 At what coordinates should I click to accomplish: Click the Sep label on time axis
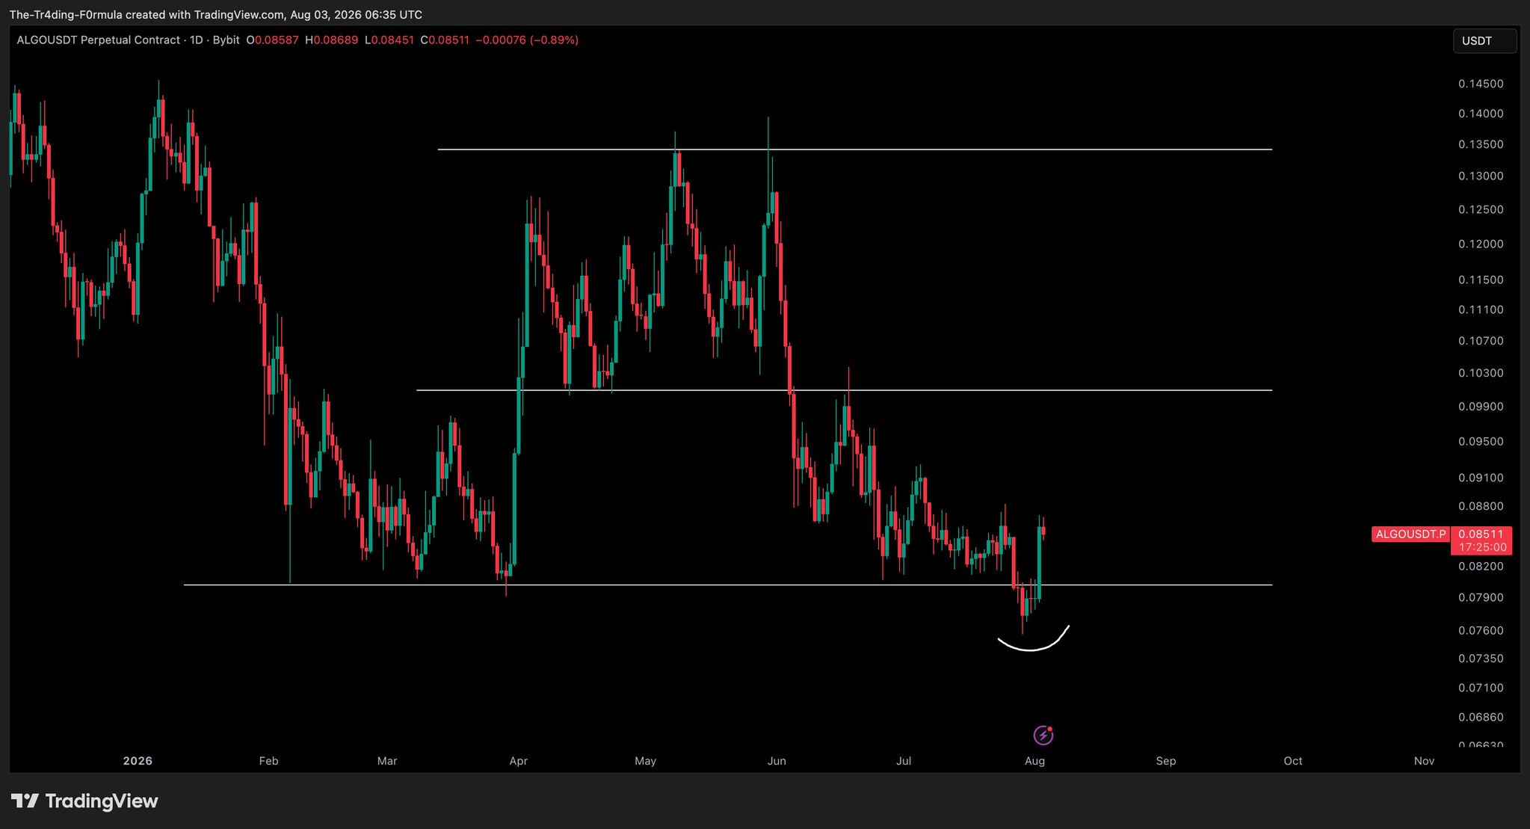tap(1166, 761)
